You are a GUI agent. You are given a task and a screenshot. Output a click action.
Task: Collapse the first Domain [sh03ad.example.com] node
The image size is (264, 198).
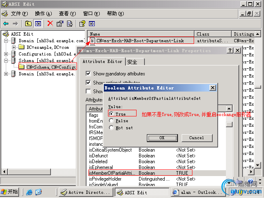coord(6,41)
